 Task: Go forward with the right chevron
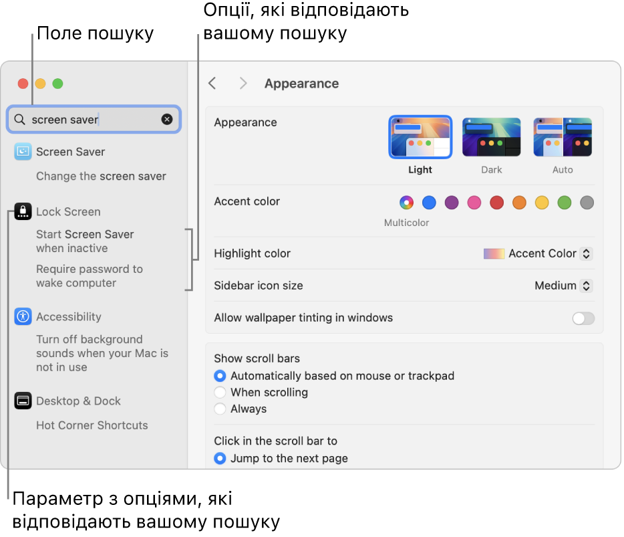tap(243, 84)
